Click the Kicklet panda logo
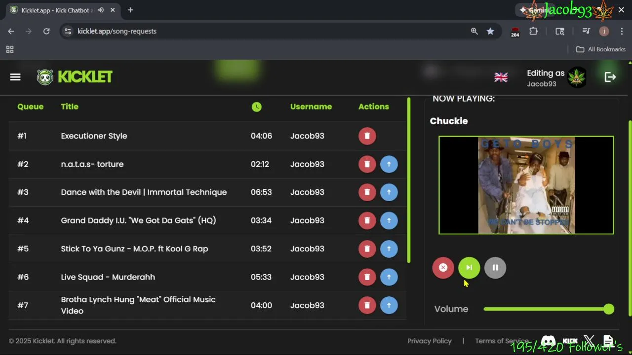The width and height of the screenshot is (632, 355). pyautogui.click(x=45, y=77)
